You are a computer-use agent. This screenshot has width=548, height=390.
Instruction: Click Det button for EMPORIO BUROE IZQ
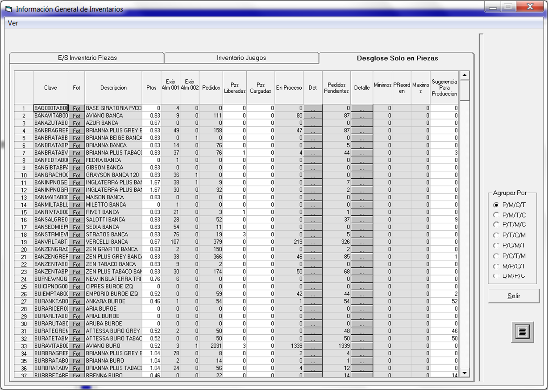pos(313,294)
